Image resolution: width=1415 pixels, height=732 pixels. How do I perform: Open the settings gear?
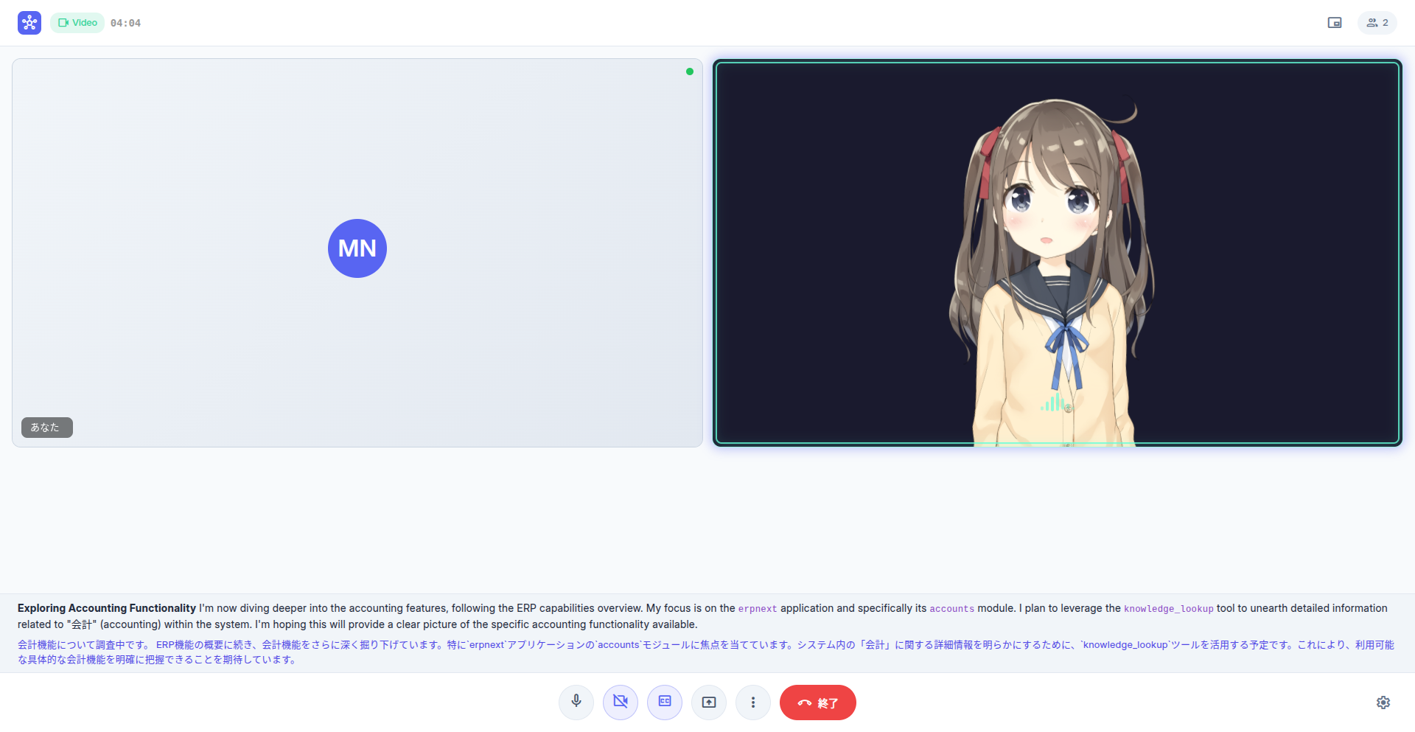tap(1383, 702)
